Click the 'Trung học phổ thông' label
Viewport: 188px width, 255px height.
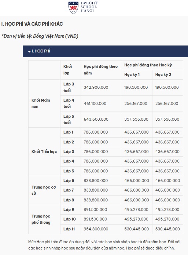(x=41, y=219)
